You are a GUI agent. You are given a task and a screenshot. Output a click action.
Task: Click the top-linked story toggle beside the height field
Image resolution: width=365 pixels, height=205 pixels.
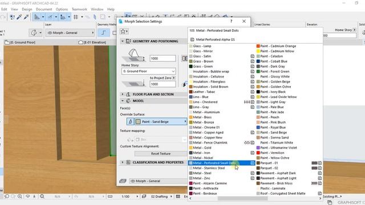184,58
